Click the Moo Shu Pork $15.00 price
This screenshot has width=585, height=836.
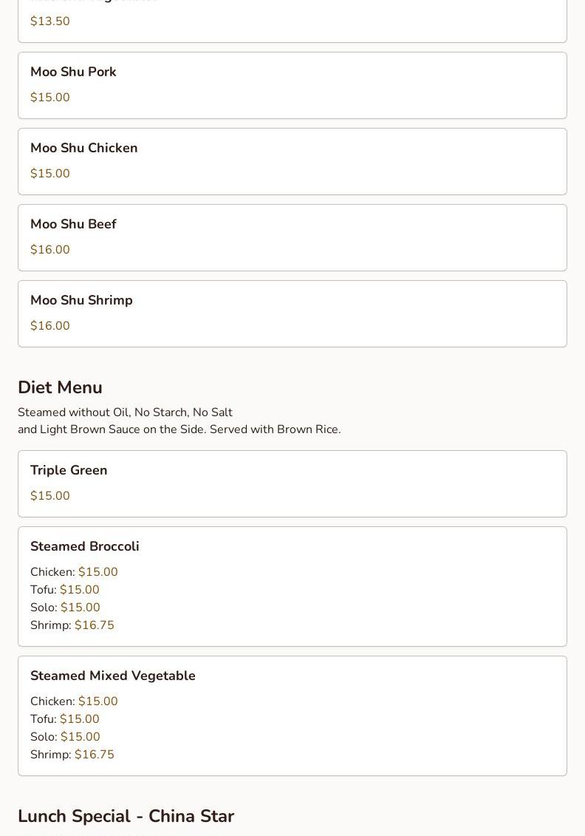pos(50,97)
